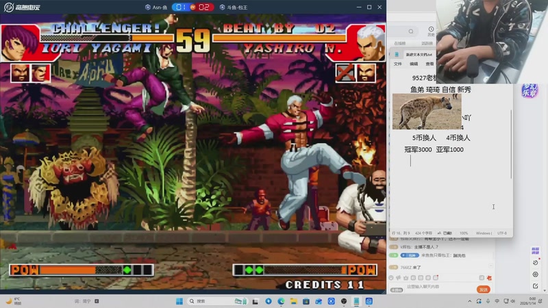Click the Task View icon on taskbar
The width and height of the screenshot is (548, 308).
coord(256,301)
